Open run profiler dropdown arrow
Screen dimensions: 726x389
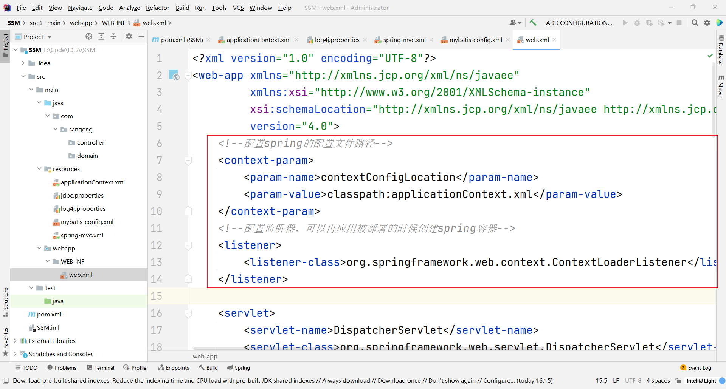click(669, 23)
